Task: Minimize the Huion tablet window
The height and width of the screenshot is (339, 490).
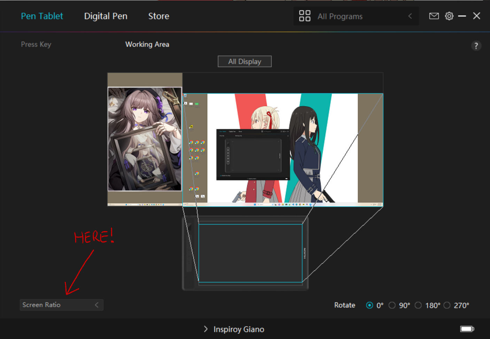Action: (462, 16)
